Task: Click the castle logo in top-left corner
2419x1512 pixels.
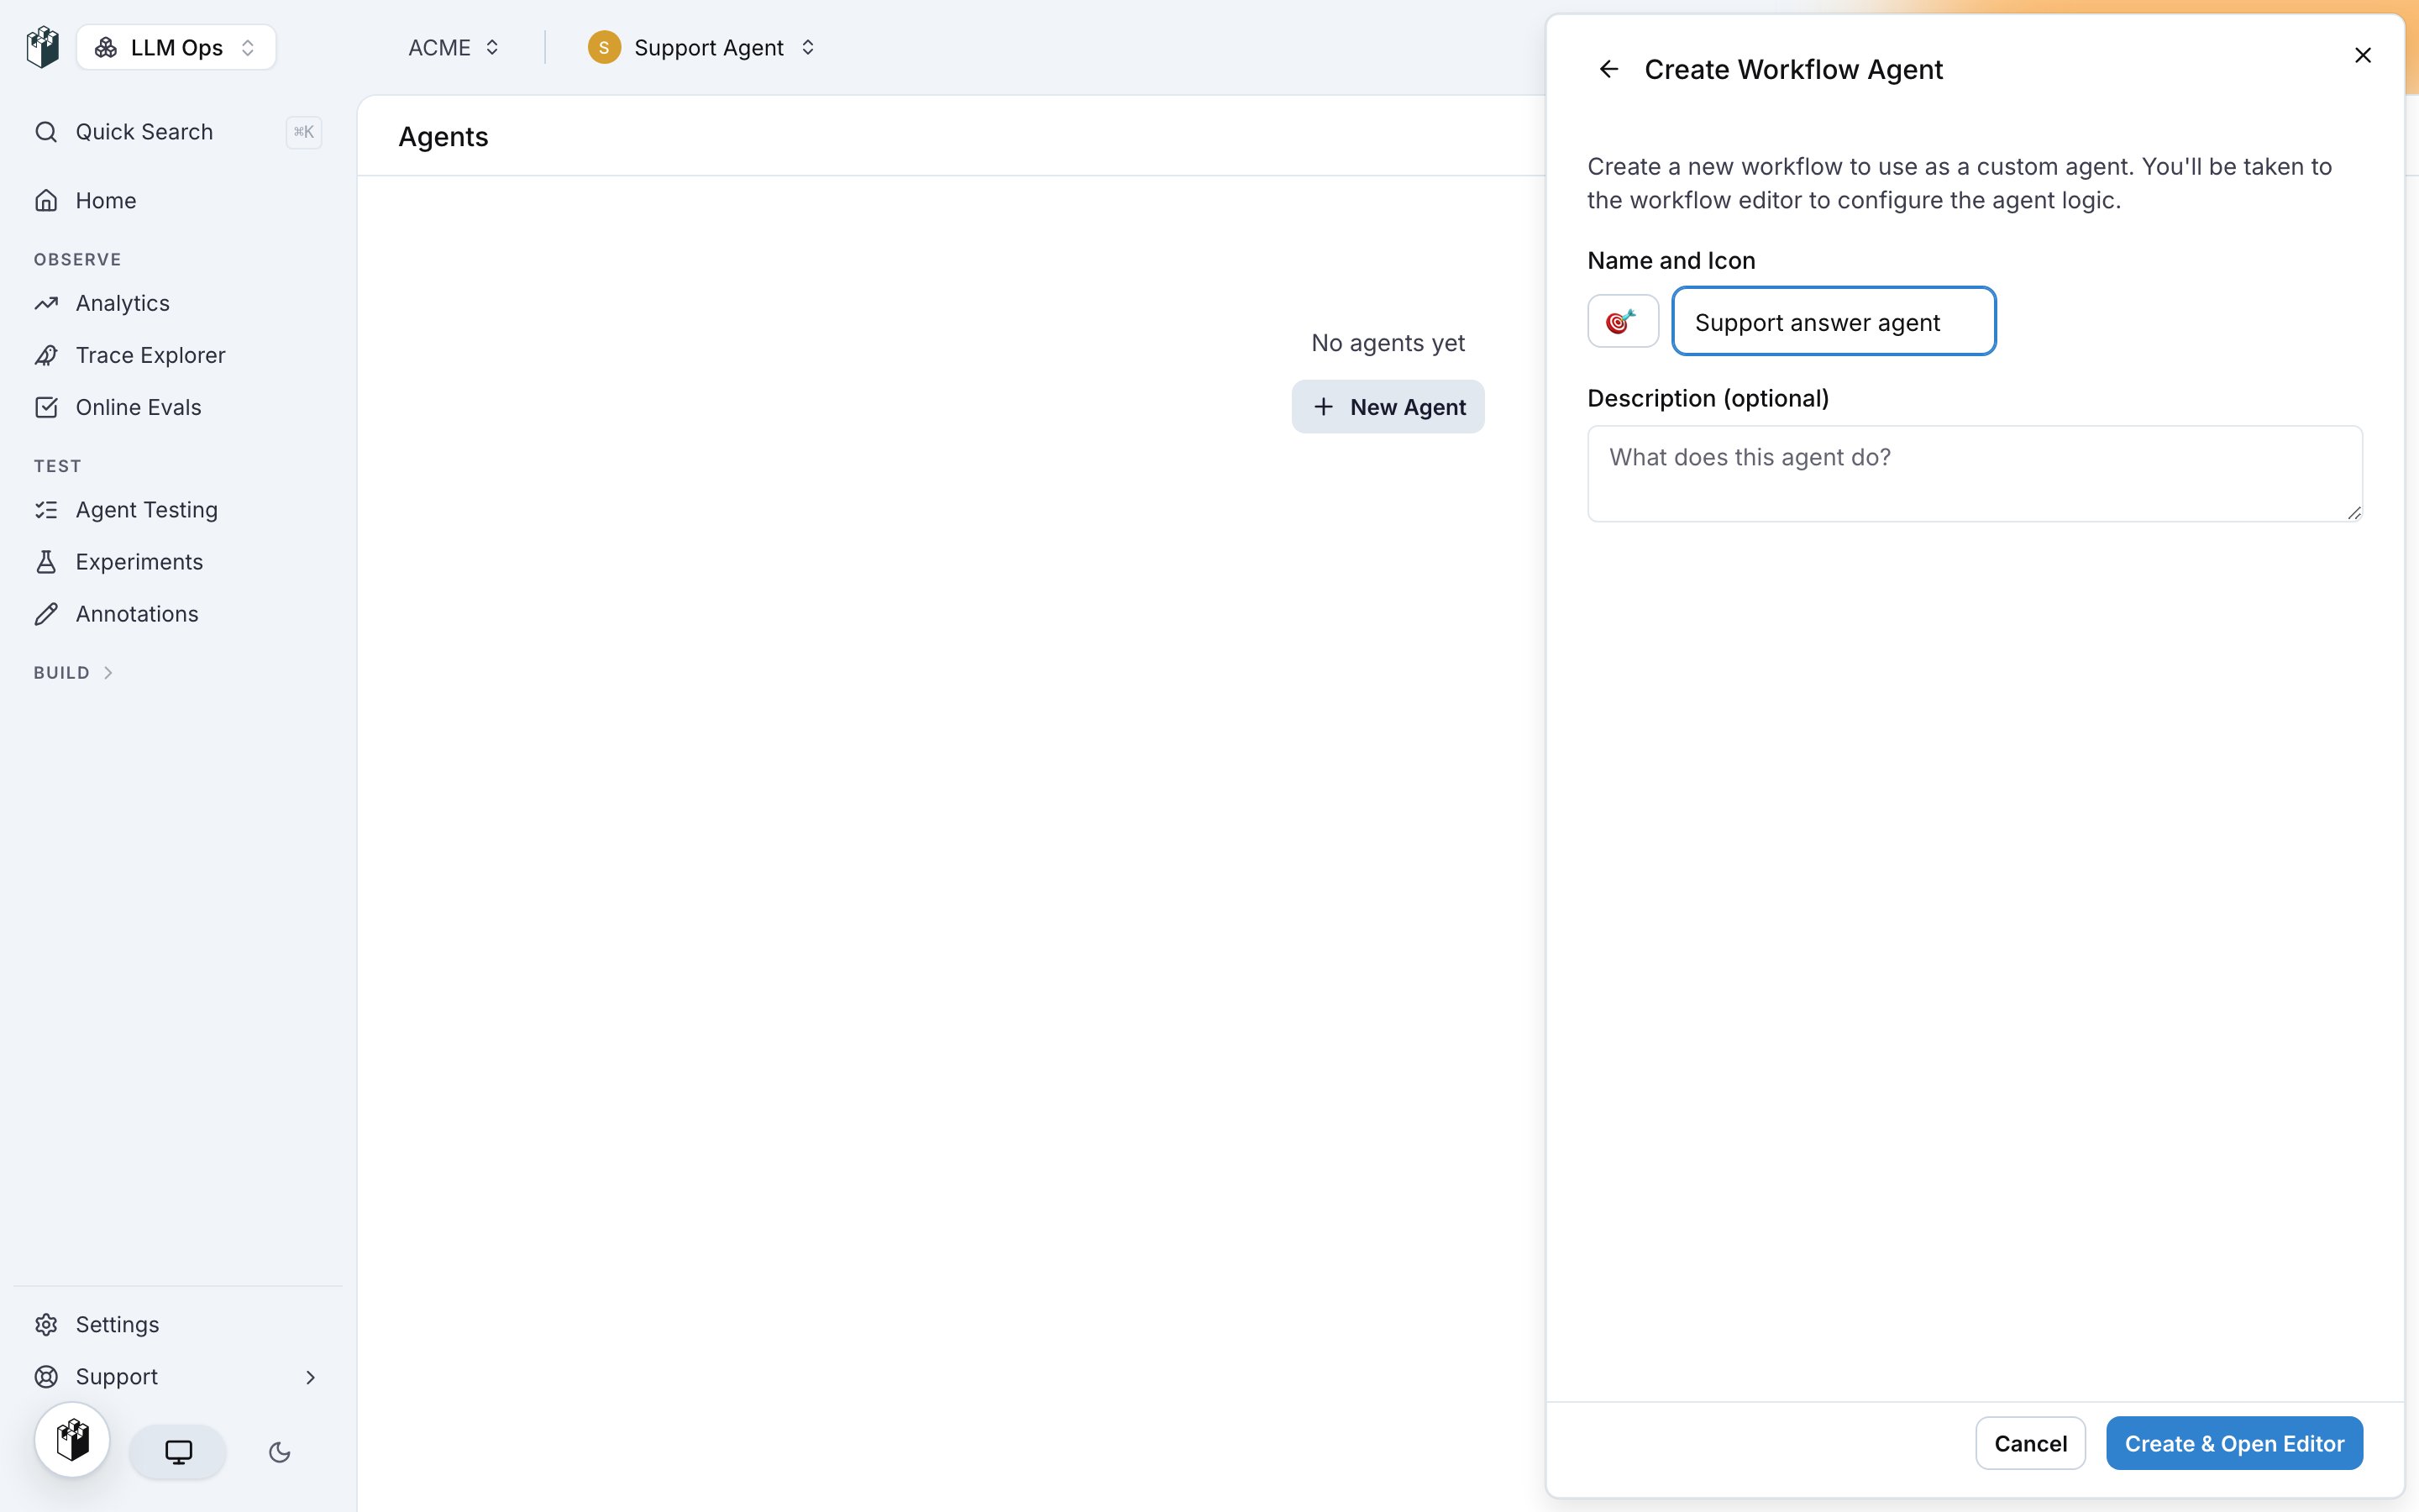Action: [x=43, y=47]
